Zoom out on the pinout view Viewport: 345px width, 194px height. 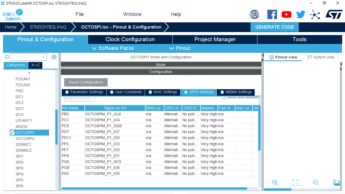click(316, 183)
